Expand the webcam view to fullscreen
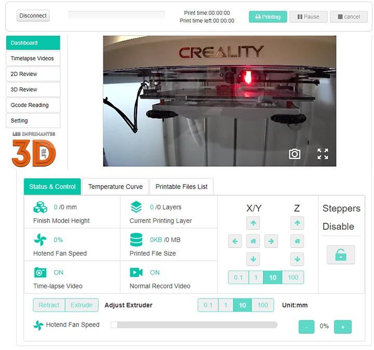Image resolution: width=374 pixels, height=350 pixels. tap(323, 154)
